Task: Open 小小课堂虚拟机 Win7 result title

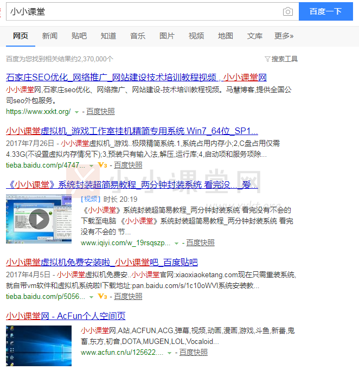Action: point(132,131)
